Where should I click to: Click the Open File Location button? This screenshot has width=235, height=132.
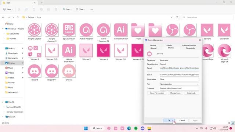tap(157, 93)
